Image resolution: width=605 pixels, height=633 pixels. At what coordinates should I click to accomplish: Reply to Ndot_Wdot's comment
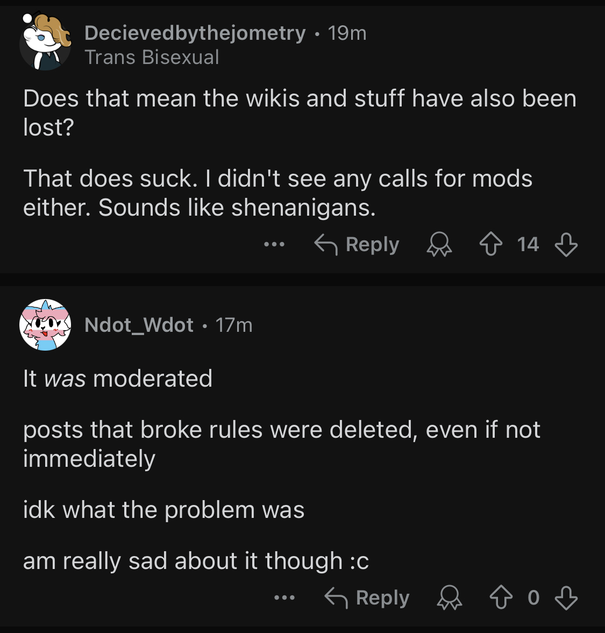coord(367,598)
